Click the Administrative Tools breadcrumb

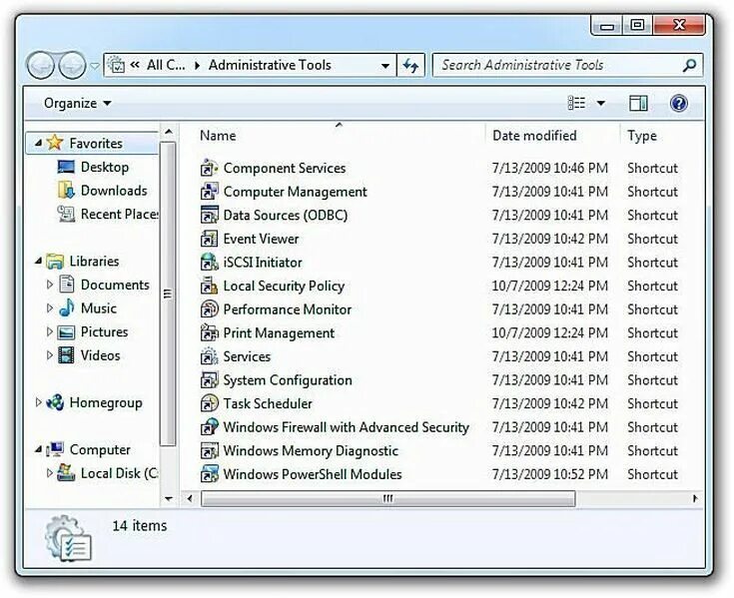pyautogui.click(x=270, y=65)
